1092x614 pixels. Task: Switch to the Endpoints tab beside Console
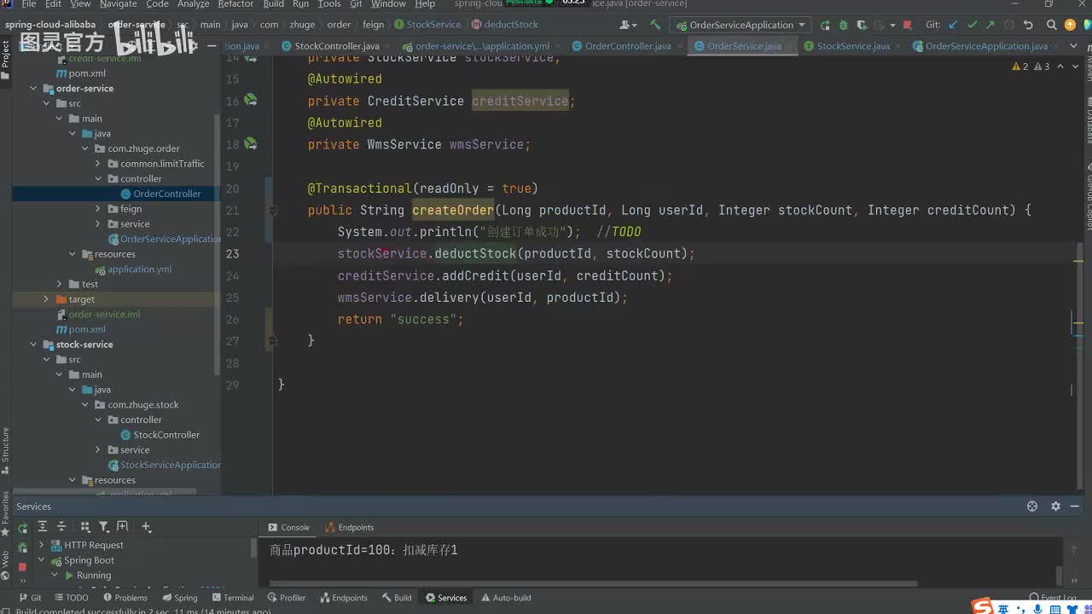[x=349, y=527]
